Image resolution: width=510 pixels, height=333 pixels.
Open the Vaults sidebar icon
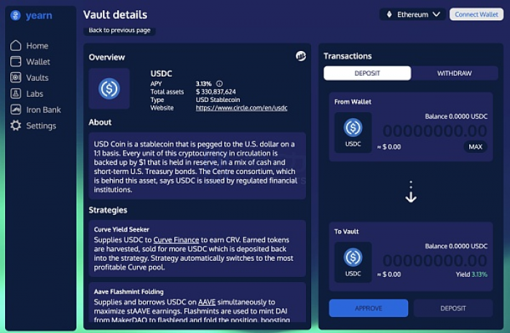[15, 77]
